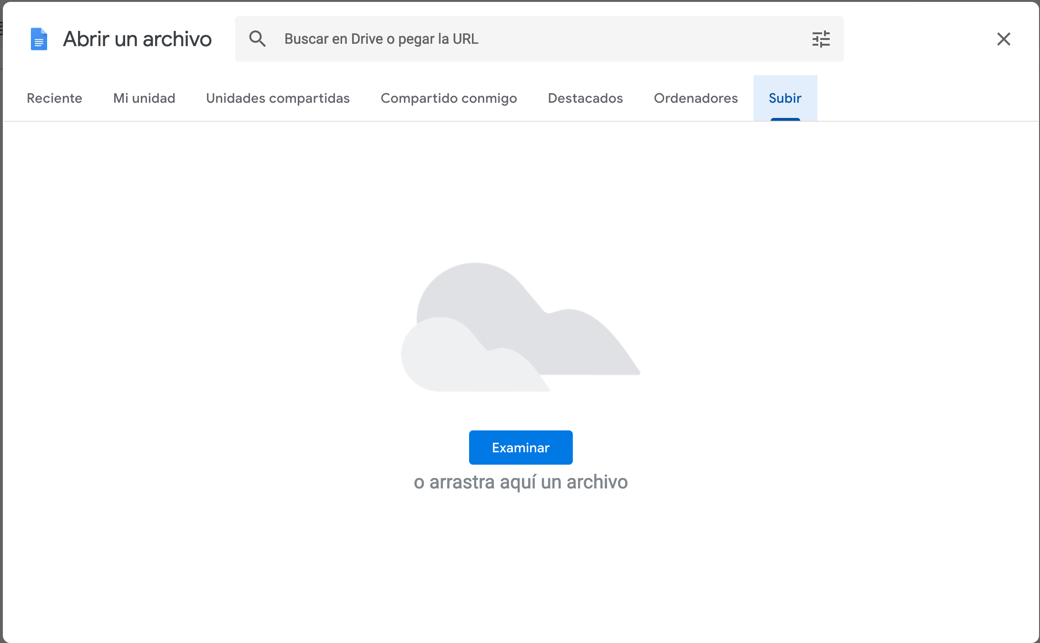Switch to Compartido conmigo
Image resolution: width=1040 pixels, height=643 pixels.
point(449,98)
